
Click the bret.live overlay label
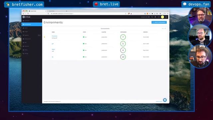pyautogui.click(x=106, y=4)
